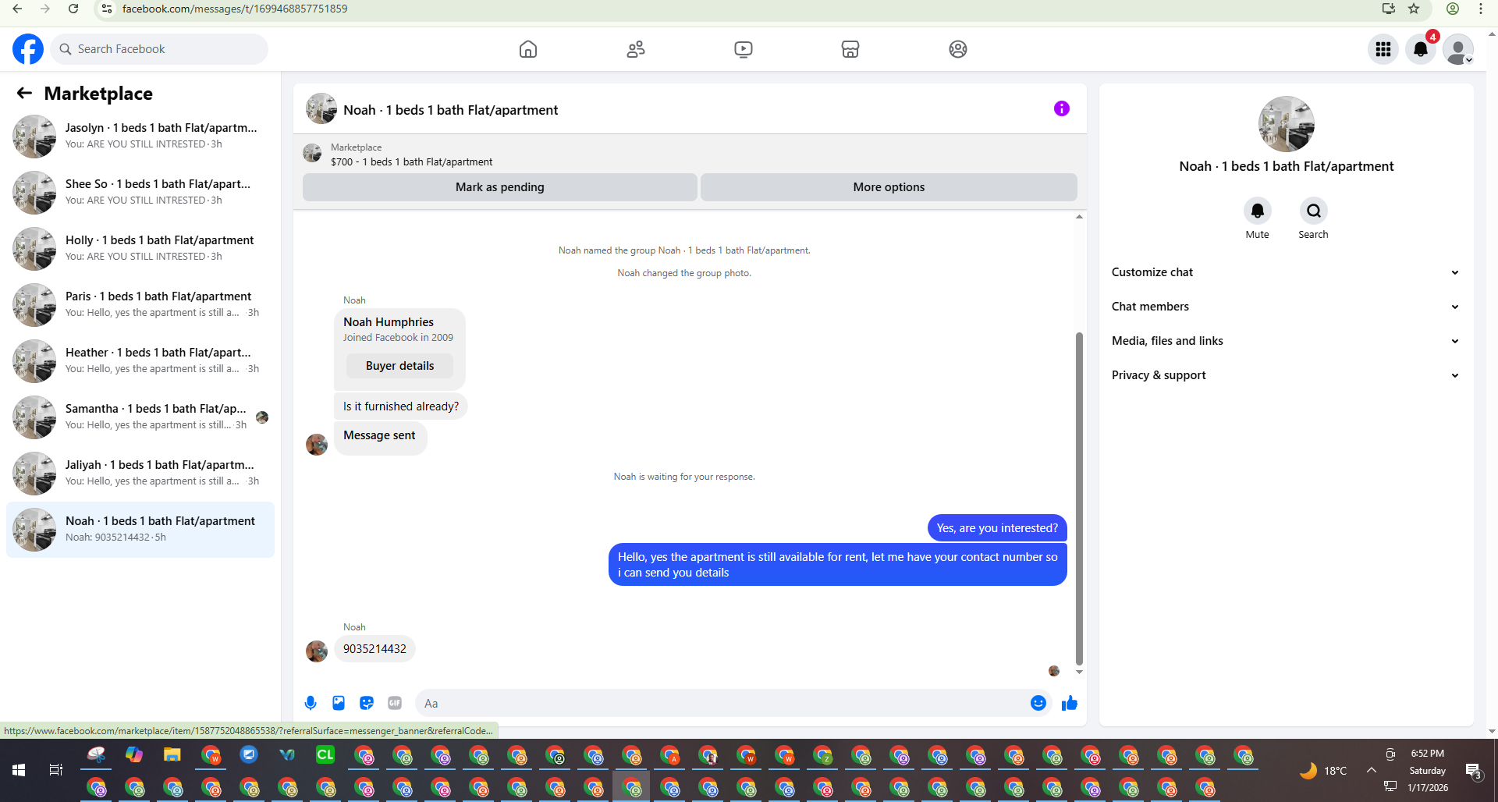1498x802 pixels.
Task: Expand Privacy & support section
Action: click(x=1286, y=375)
